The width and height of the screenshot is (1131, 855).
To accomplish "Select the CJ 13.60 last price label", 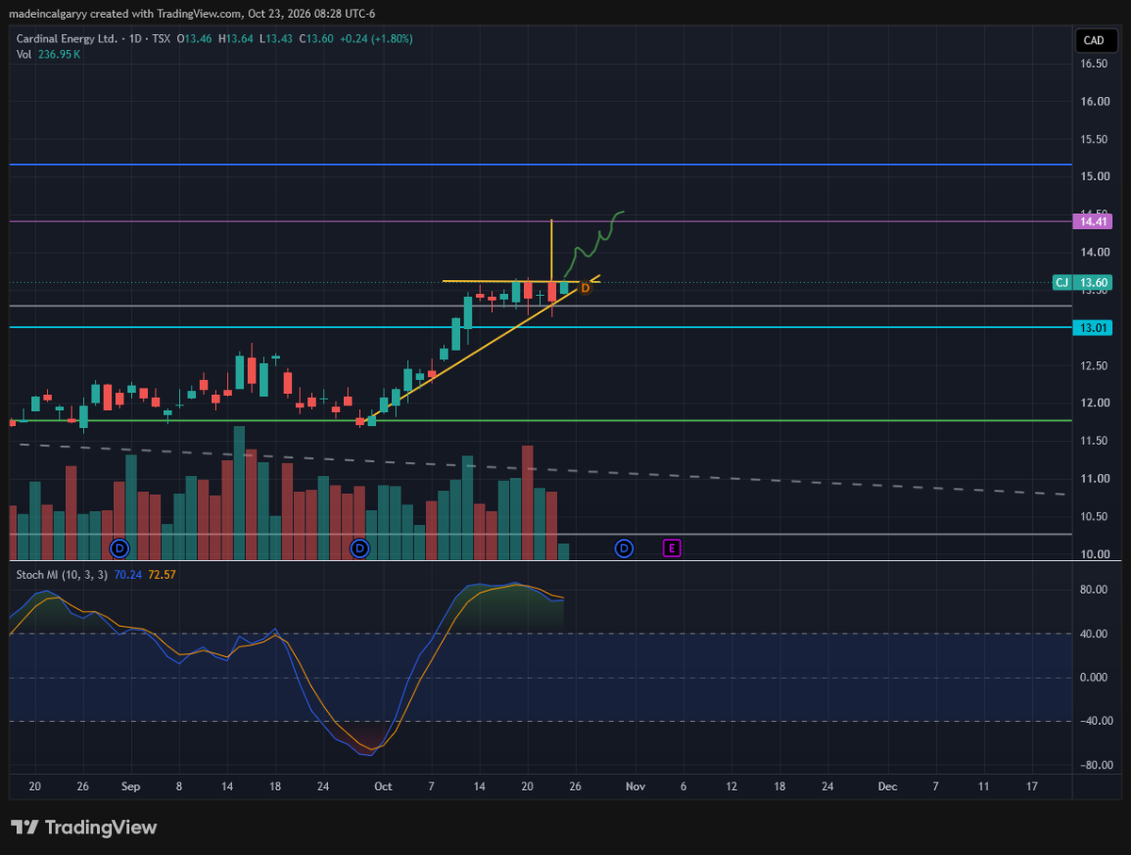I will [x=1083, y=282].
